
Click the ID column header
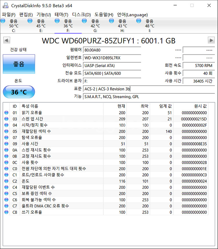15,106
